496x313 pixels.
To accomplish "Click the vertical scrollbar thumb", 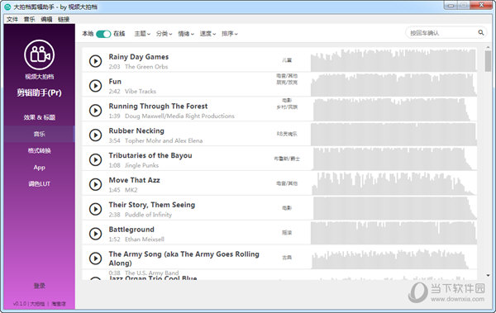I will 488,61.
